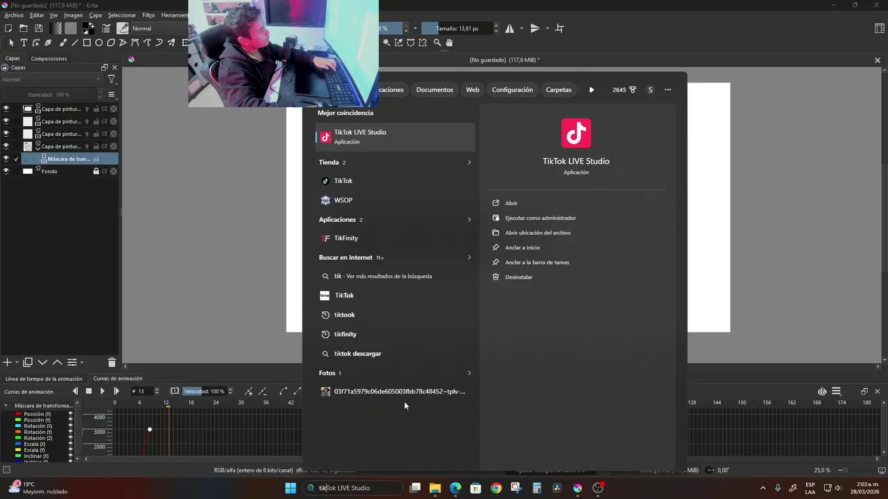
Task: Toggle vertical mirror tool
Action: [x=535, y=28]
